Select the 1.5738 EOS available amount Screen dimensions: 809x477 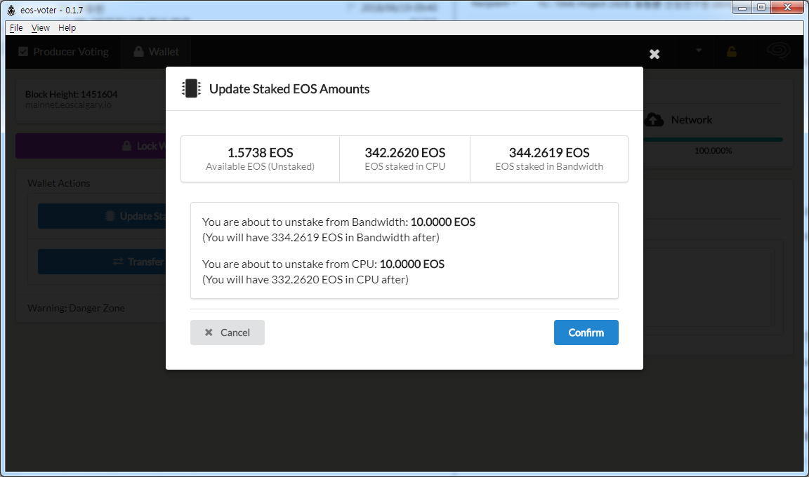tap(260, 153)
